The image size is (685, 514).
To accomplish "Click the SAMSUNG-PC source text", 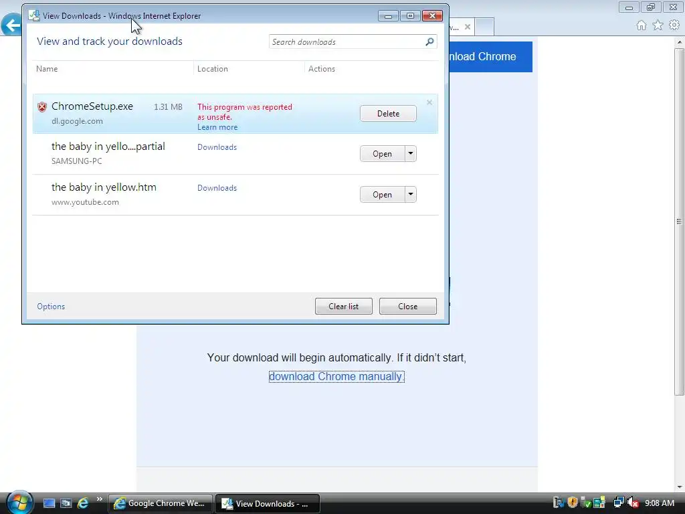I will click(76, 161).
